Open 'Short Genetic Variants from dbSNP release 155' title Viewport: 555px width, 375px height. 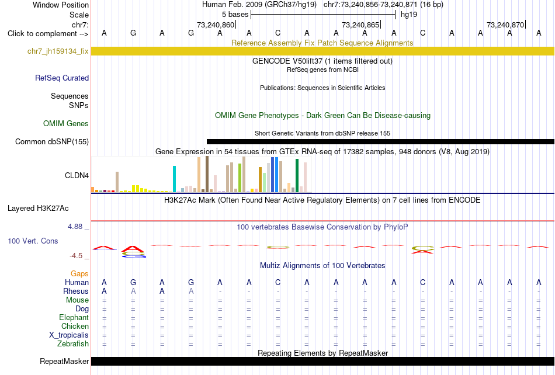[x=322, y=133]
